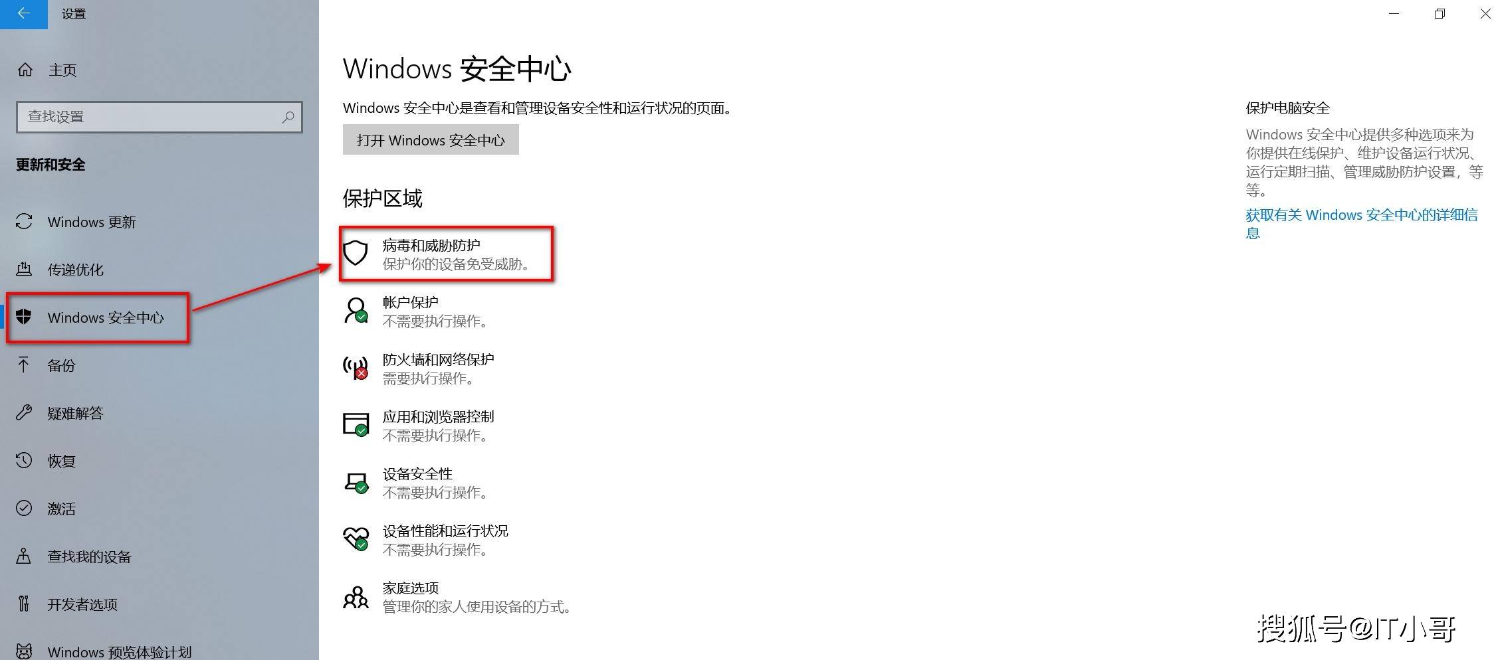Click the back arrow in Settings title bar
The image size is (1494, 660).
pyautogui.click(x=24, y=14)
